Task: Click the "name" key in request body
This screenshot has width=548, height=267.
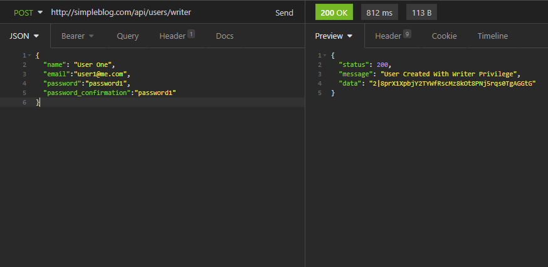Action: click(55, 65)
